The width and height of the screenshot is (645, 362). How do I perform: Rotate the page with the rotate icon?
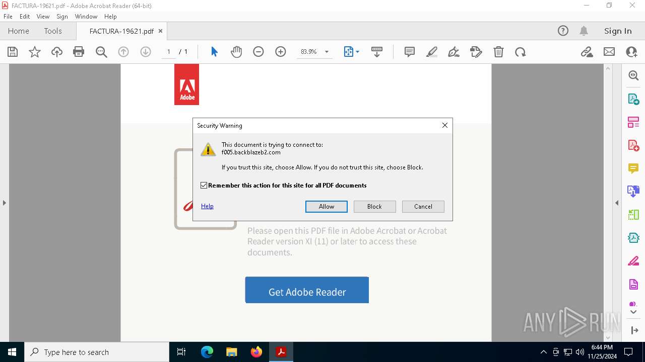(521, 52)
